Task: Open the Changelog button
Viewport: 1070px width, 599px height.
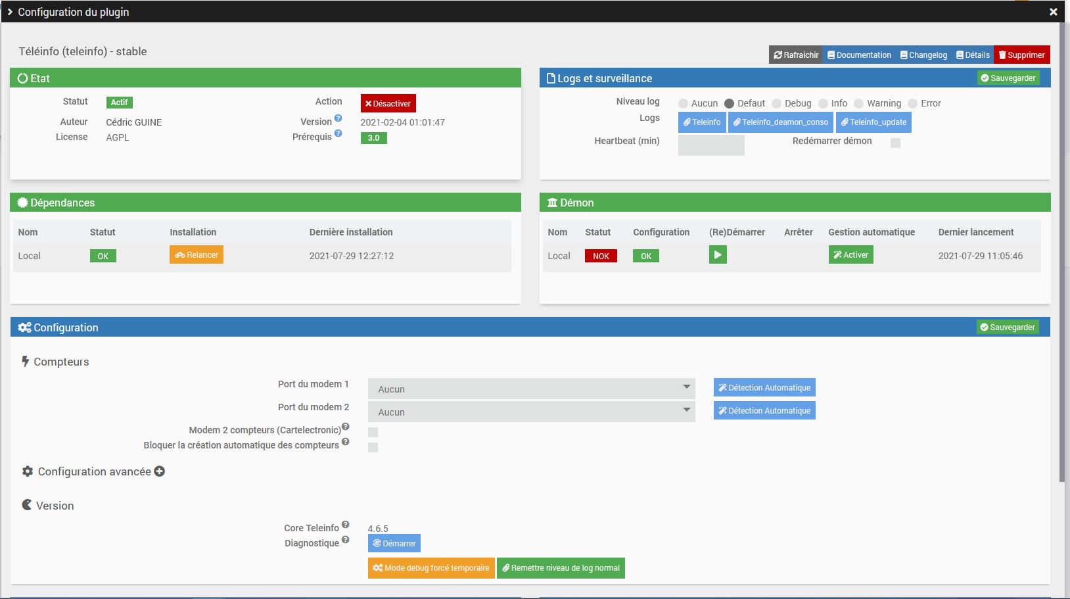Action: click(923, 55)
